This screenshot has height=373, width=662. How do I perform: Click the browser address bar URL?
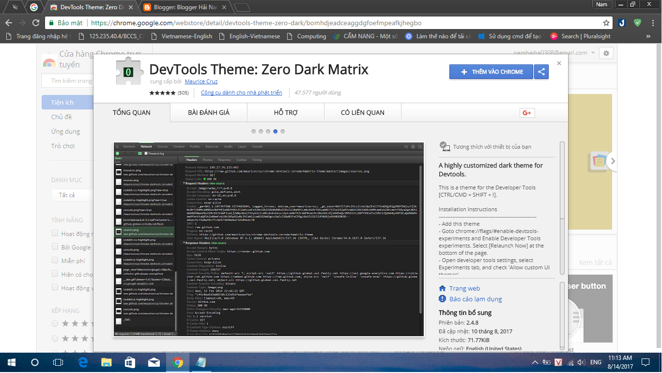(x=256, y=23)
